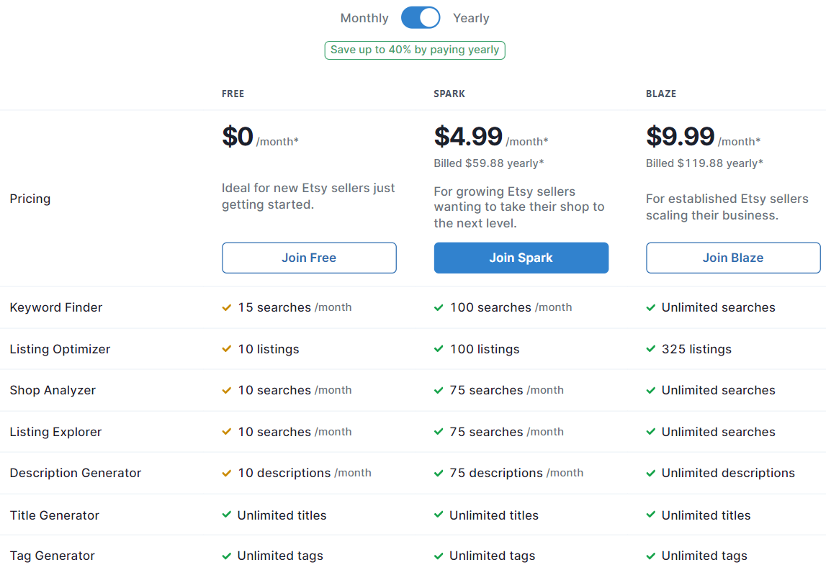Click the Title Generator row label
The image size is (826, 570).
click(x=54, y=515)
